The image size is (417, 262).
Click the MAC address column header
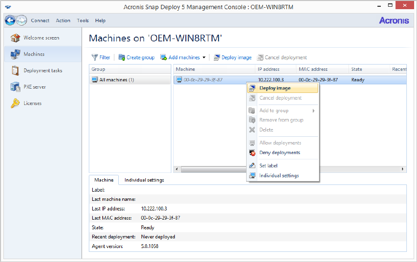pos(322,69)
